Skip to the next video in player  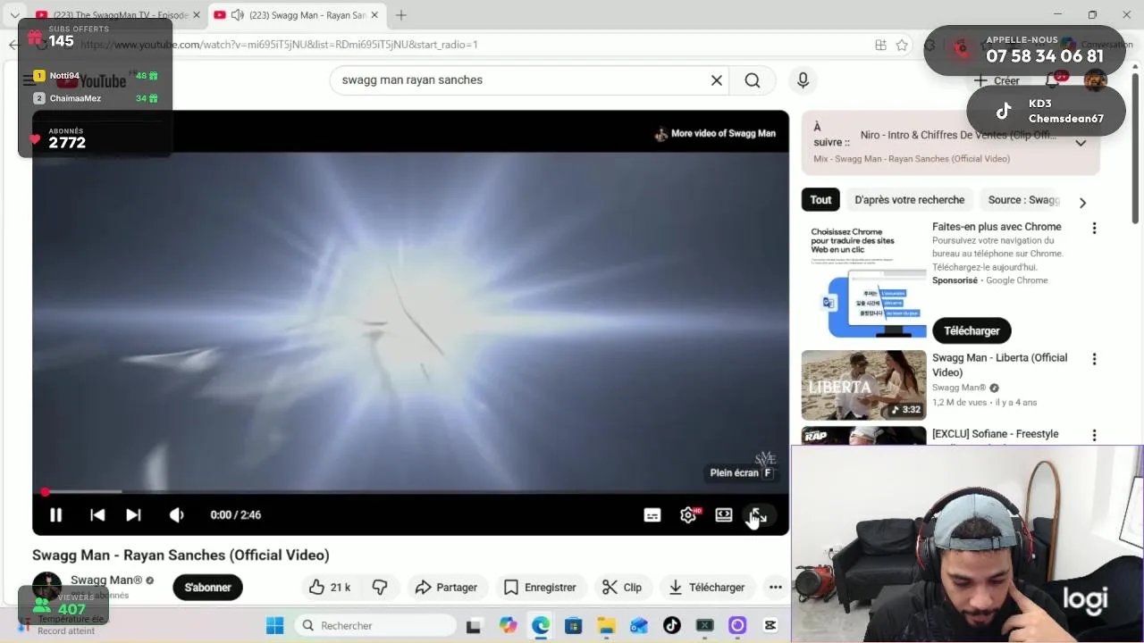point(133,515)
